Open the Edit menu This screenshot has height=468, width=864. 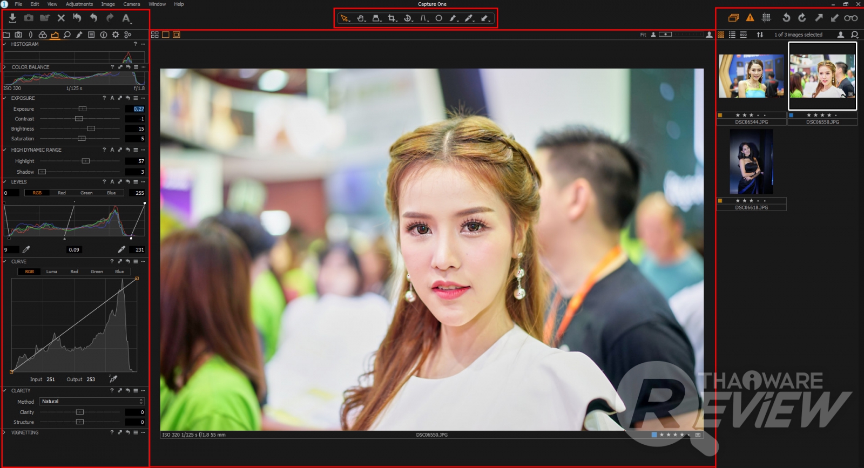coord(35,4)
